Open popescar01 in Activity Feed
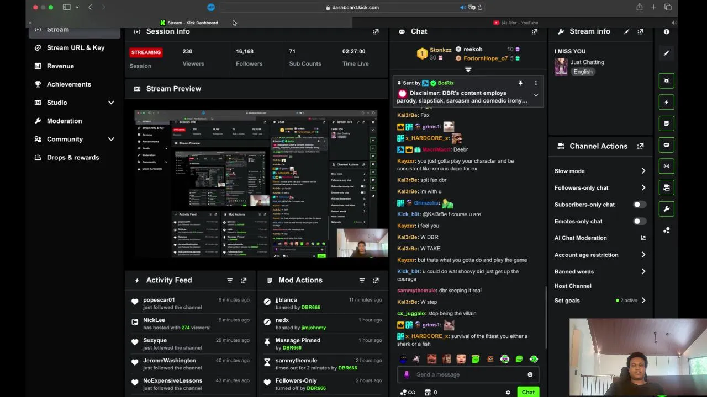The width and height of the screenshot is (707, 397). tap(159, 300)
